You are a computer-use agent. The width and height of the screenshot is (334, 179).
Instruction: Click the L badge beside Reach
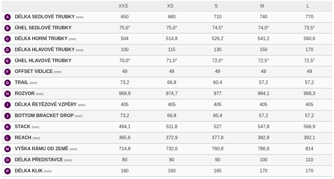pyautogui.click(x=8, y=138)
